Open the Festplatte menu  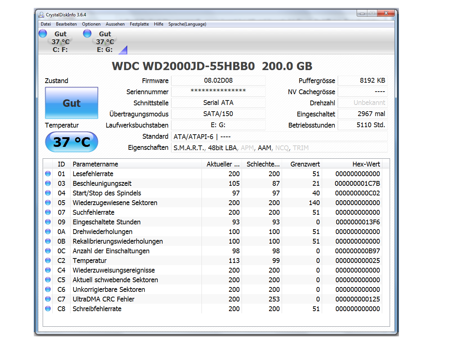pos(139,24)
